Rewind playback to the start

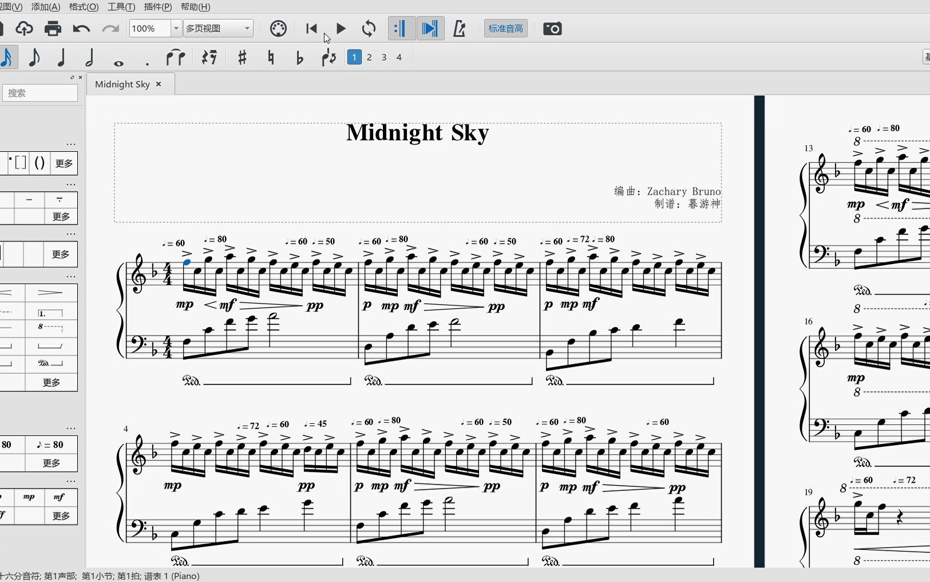coord(311,28)
